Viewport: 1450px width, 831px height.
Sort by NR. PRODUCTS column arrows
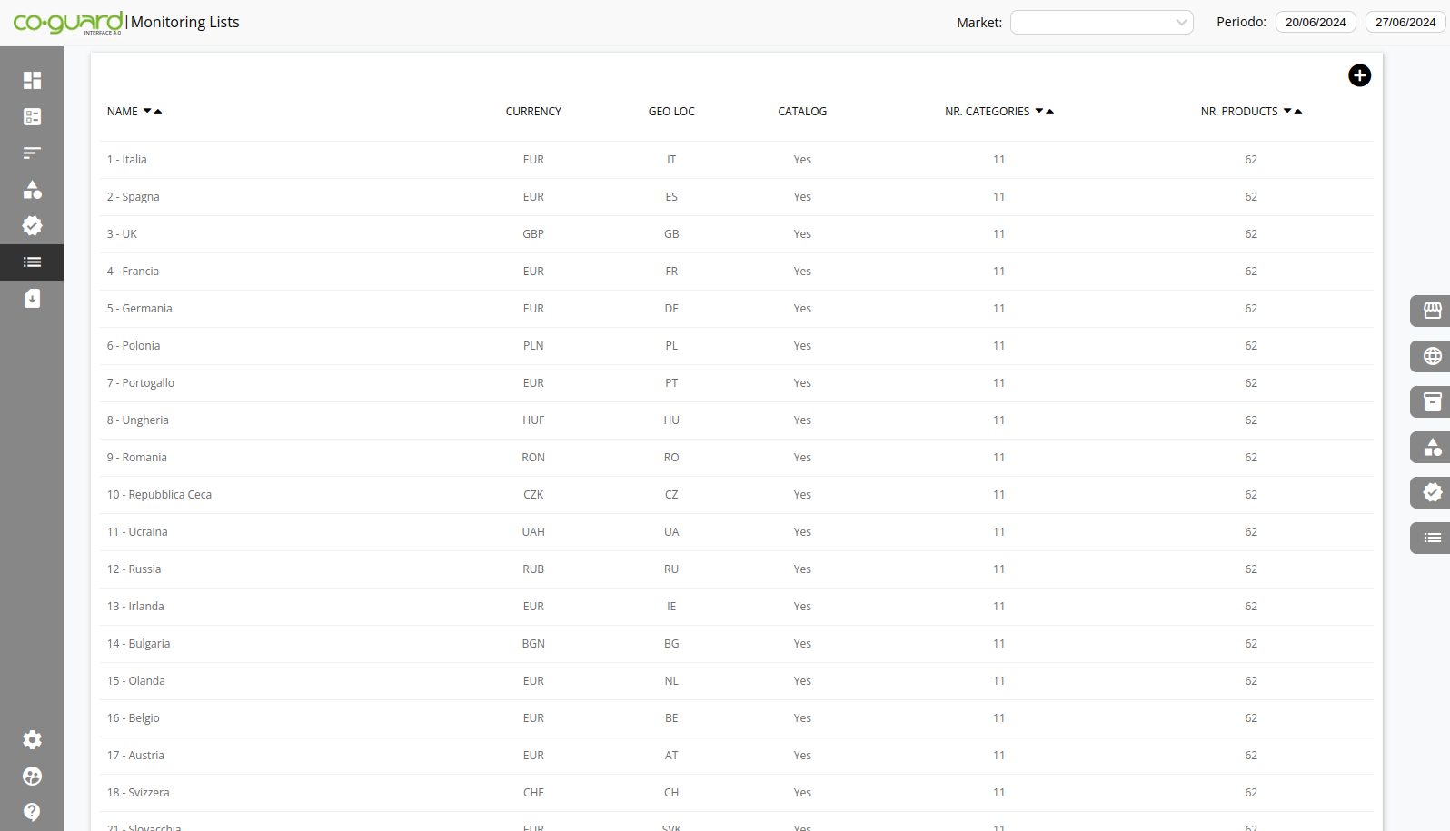1292,111
